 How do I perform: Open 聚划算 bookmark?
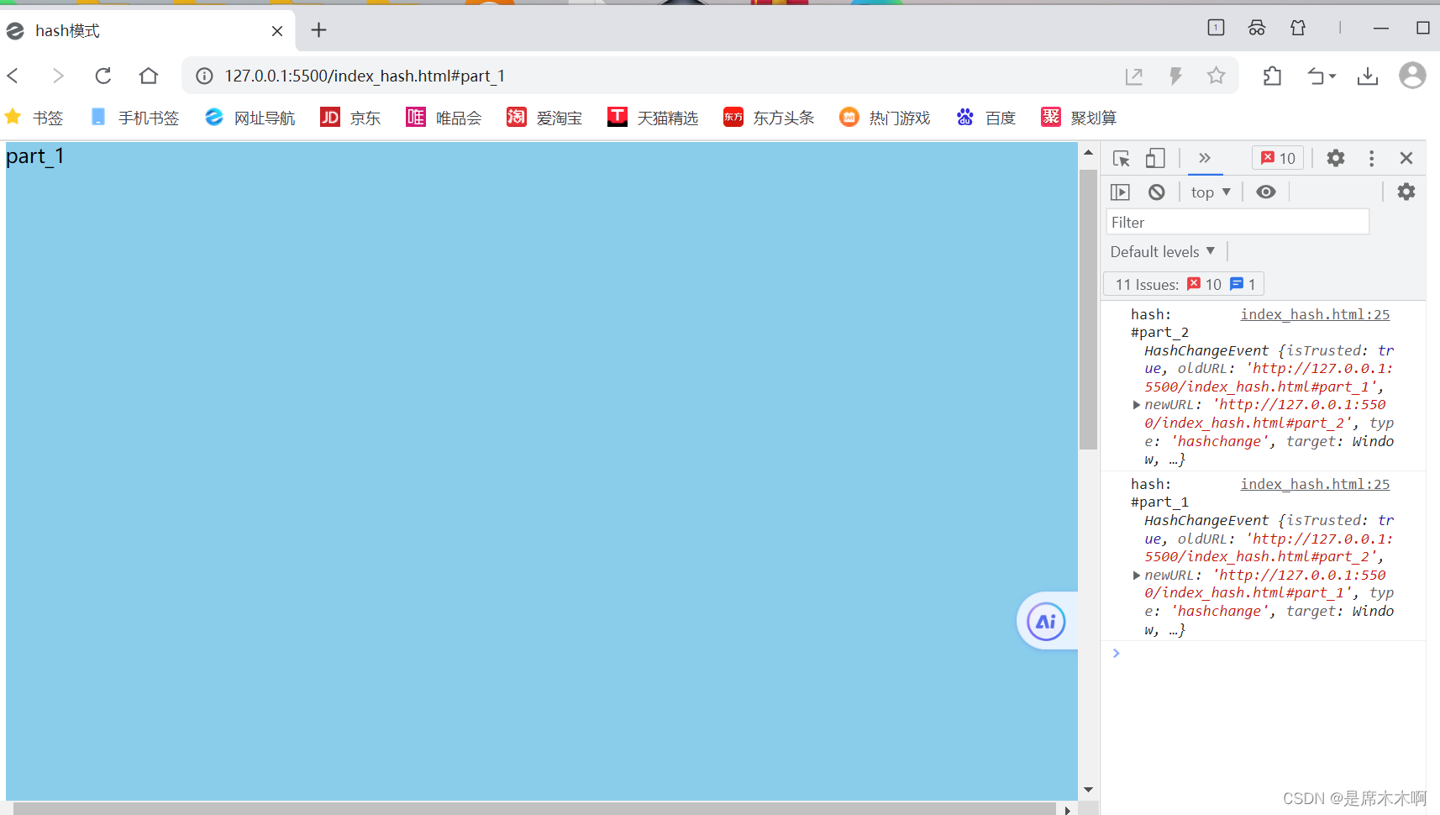1079,118
